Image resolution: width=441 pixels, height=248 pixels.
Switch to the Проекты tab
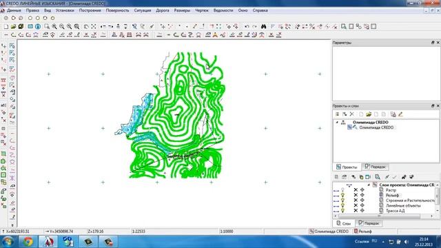(x=347, y=167)
